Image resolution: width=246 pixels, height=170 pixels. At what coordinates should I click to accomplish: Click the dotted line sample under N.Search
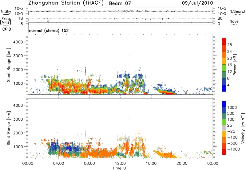pyautogui.click(x=238, y=15)
